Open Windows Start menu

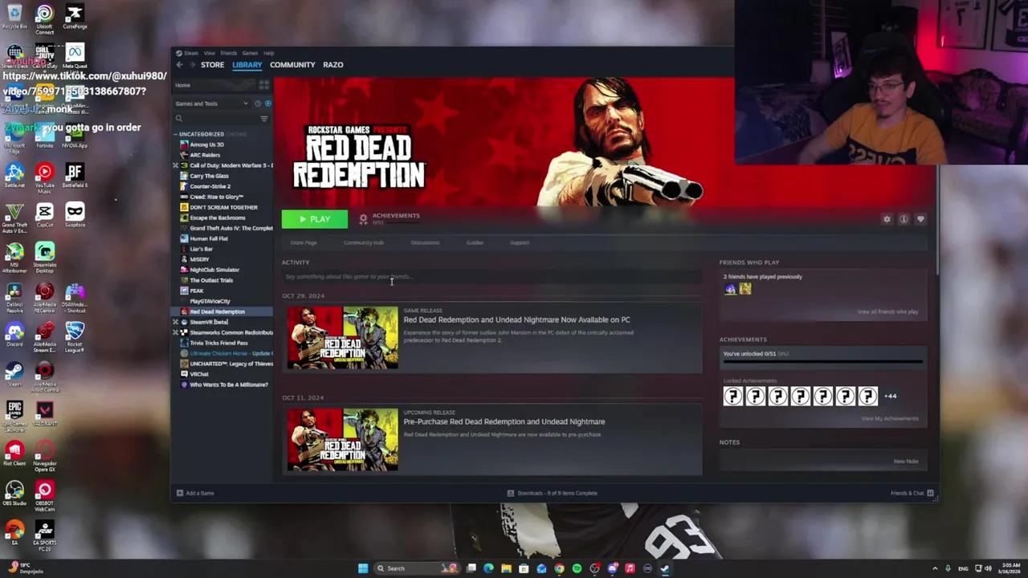tap(363, 568)
